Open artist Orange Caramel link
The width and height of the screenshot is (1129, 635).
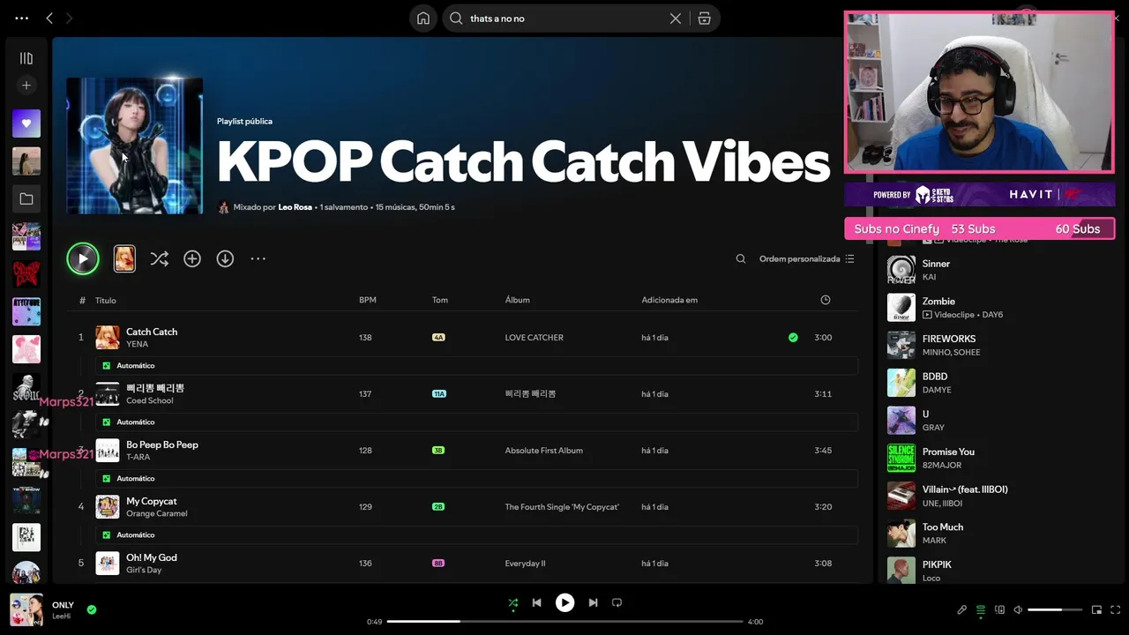tap(157, 513)
